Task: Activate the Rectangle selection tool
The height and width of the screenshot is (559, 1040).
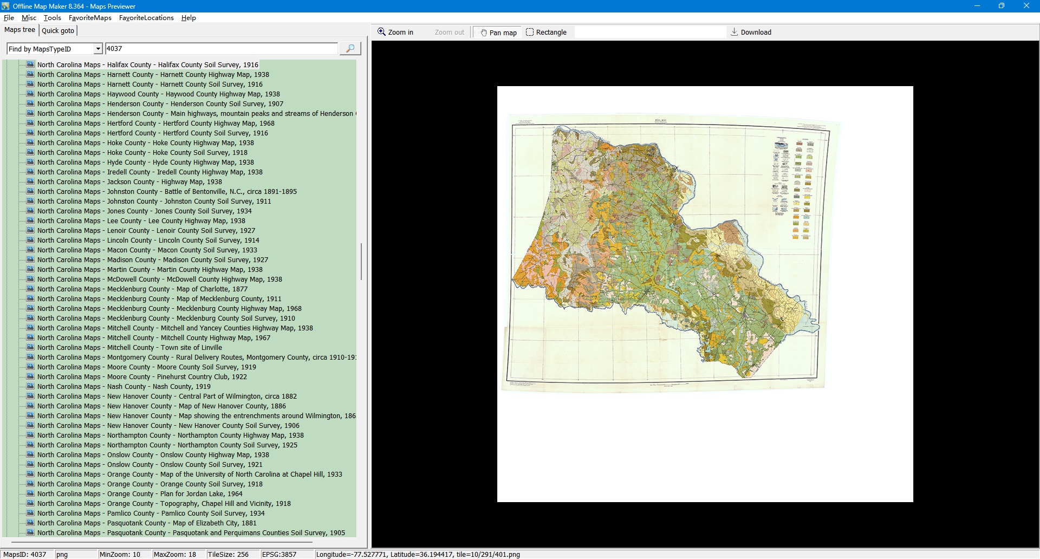Action: pos(546,32)
